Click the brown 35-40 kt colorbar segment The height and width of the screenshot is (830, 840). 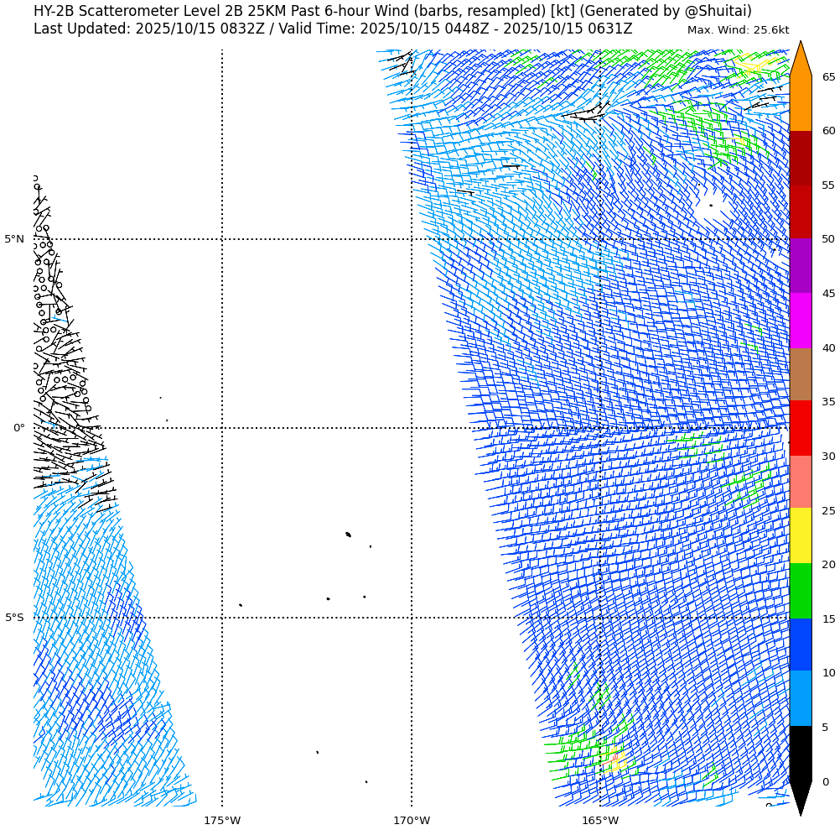tap(801, 374)
